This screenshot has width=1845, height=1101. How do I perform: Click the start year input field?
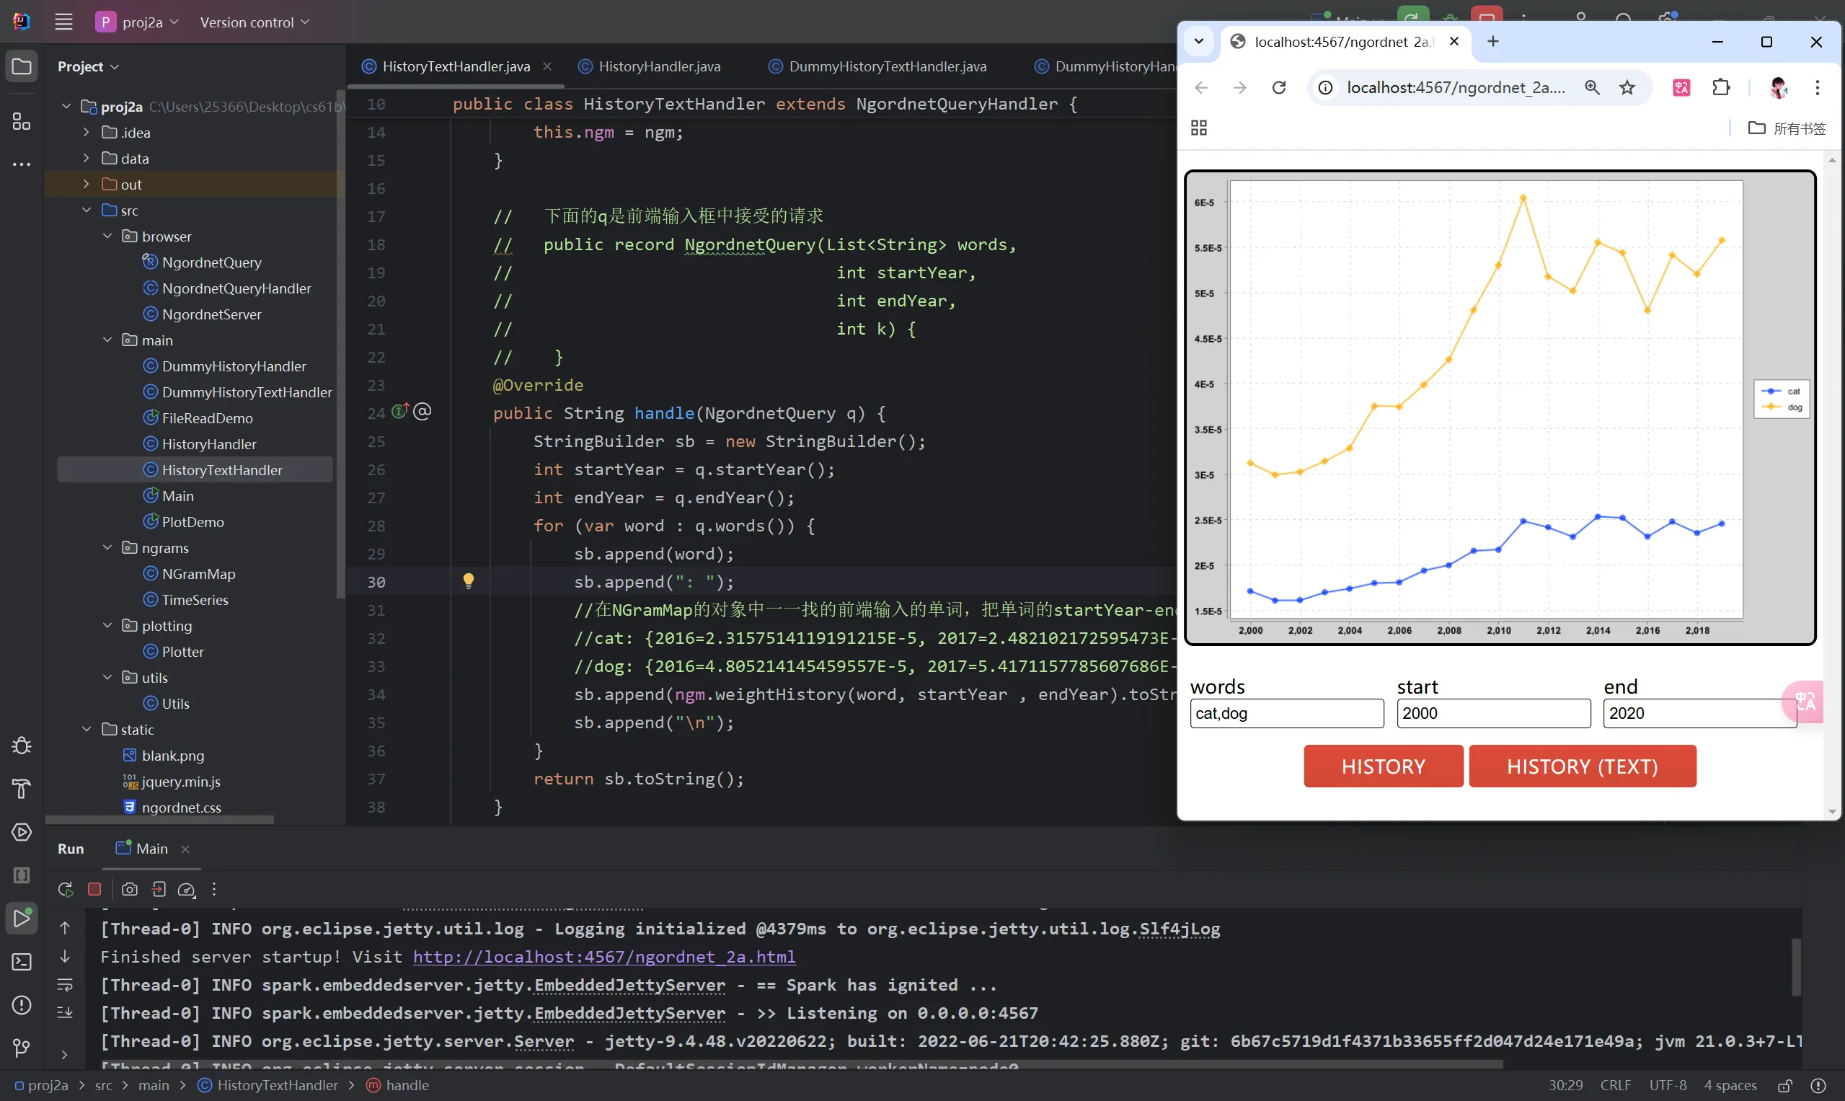[1493, 713]
